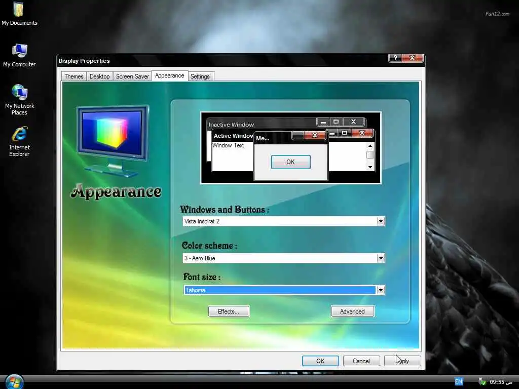Click Inactive Window preview minimize icon
The image size is (519, 389).
323,122
